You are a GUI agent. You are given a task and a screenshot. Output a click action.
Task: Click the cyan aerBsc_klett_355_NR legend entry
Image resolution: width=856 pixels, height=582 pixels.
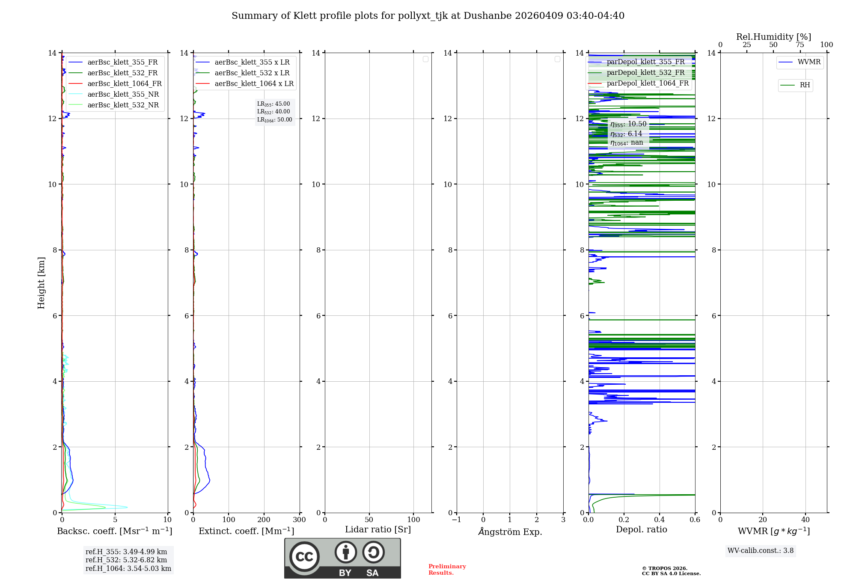pos(123,95)
